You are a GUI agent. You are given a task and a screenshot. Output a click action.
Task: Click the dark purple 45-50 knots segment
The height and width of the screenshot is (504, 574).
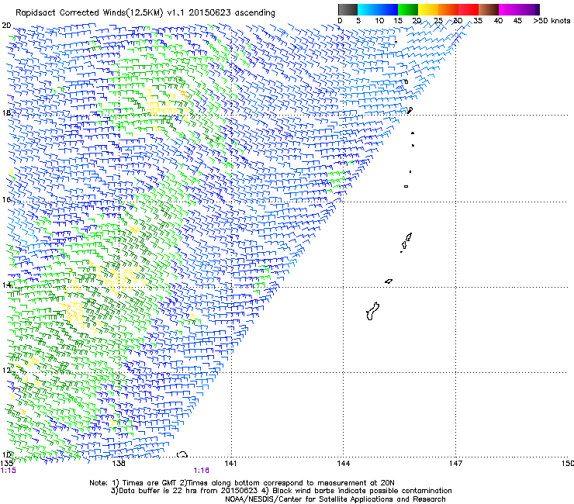pos(529,9)
